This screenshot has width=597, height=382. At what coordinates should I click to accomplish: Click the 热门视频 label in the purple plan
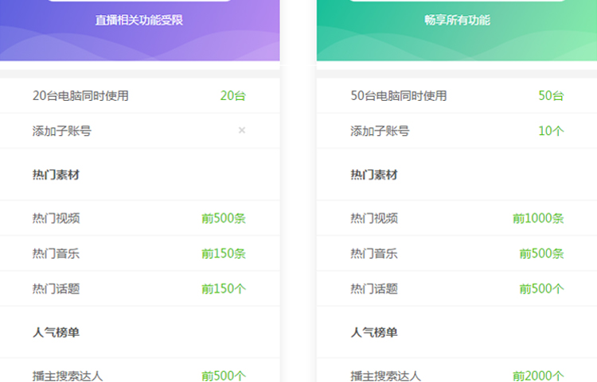point(56,218)
